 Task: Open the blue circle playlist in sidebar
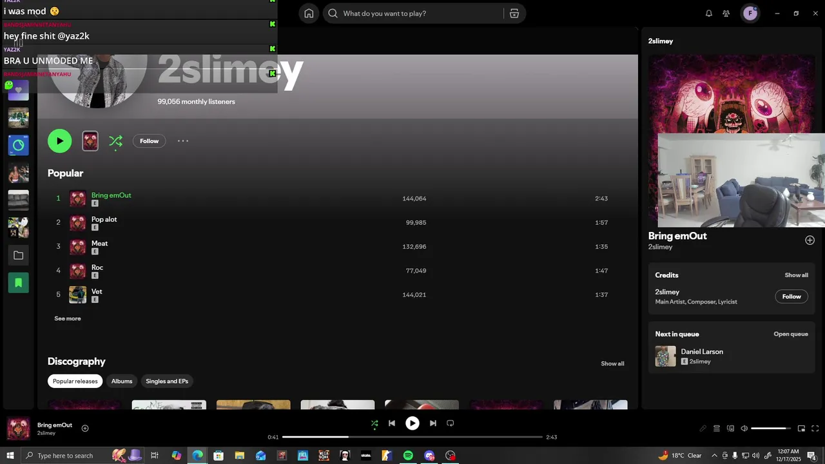click(18, 145)
